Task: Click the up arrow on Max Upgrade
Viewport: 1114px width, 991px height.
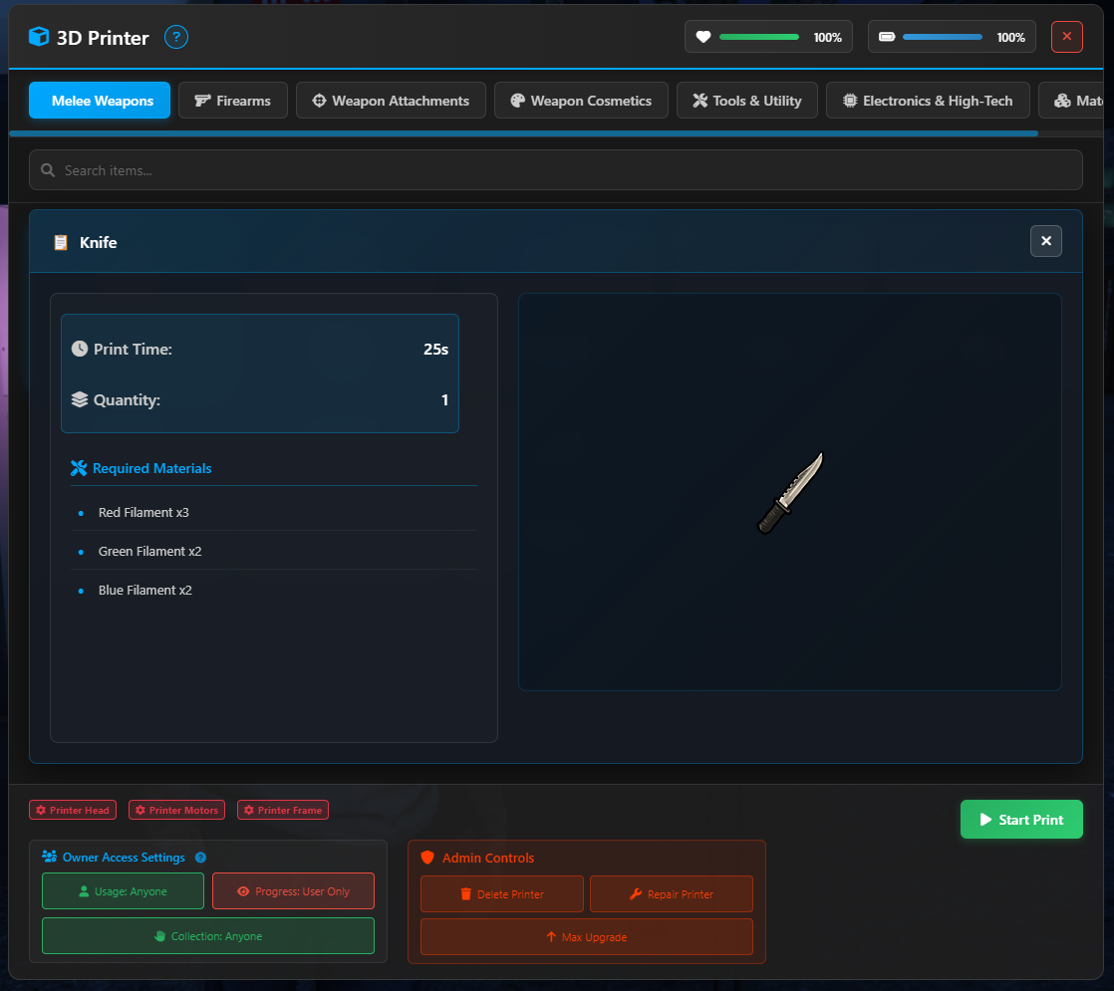Action: (551, 937)
